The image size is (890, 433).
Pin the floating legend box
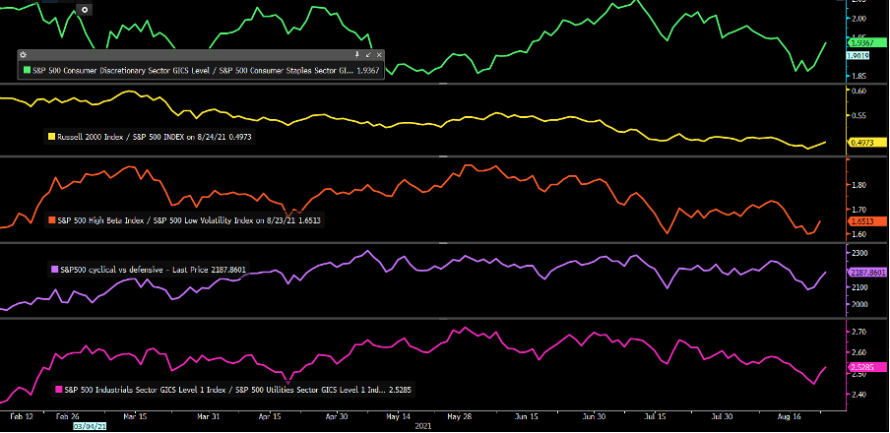[357, 55]
